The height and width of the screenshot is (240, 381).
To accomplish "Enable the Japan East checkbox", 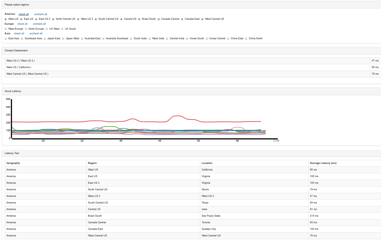I will 45,39.
